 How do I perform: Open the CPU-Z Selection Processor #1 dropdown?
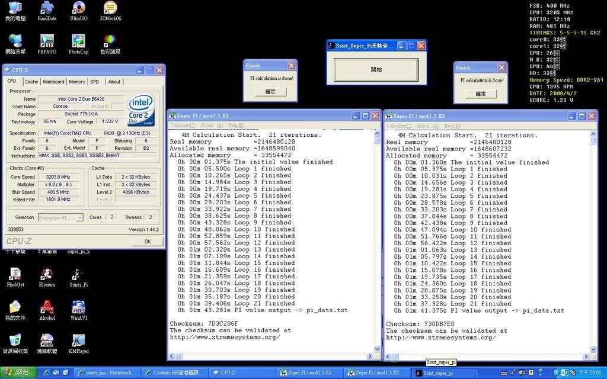[61, 217]
